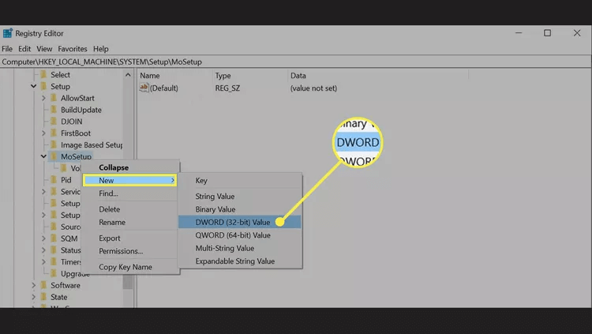592x334 pixels.
Task: Expand the Status key
Action: point(43,250)
